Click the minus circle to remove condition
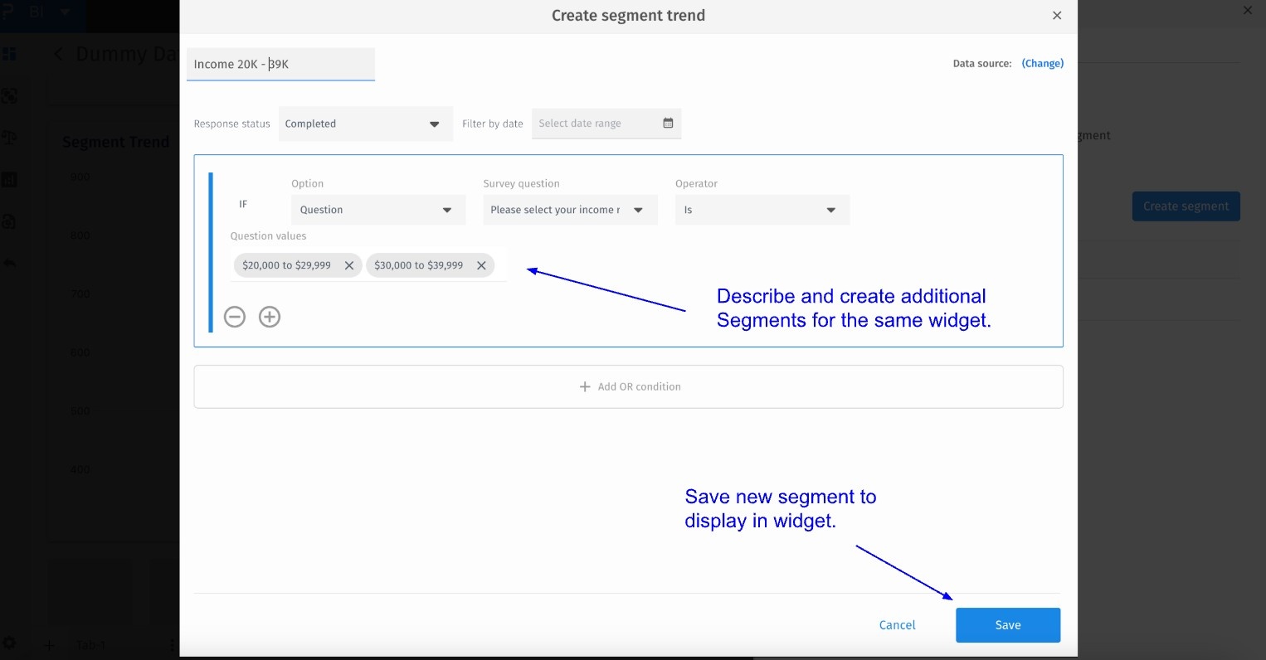This screenshot has width=1266, height=660. (x=235, y=317)
